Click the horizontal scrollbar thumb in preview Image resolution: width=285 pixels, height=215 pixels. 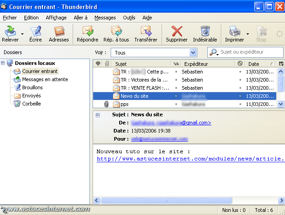166,200
